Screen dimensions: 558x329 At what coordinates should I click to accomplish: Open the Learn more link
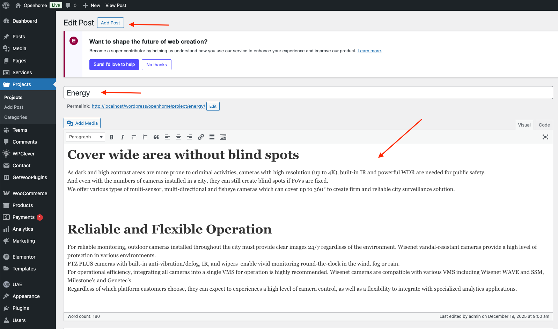pos(369,51)
